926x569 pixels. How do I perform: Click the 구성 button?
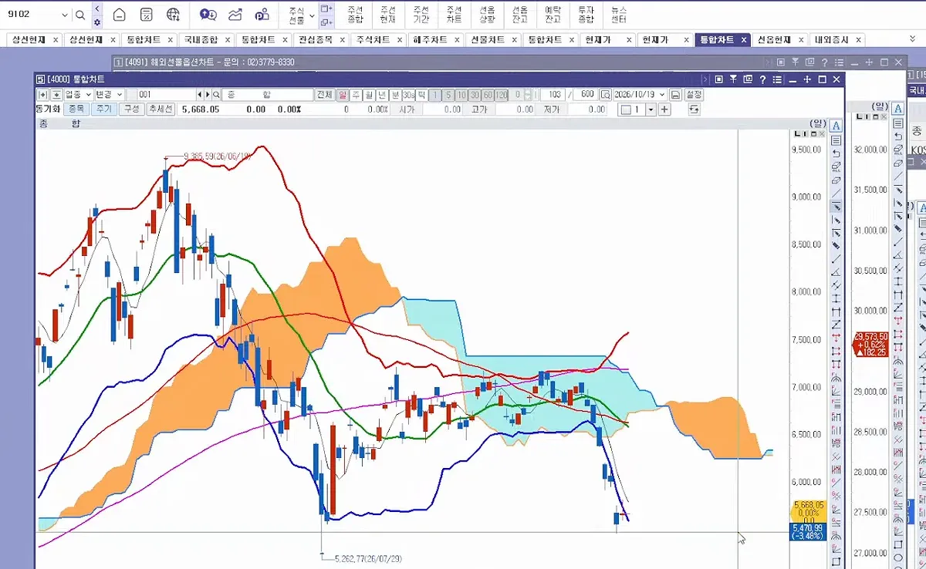(x=132, y=109)
